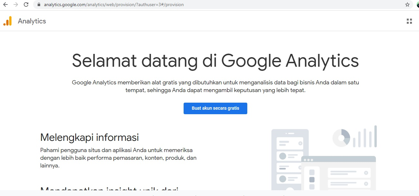
Task: Click the paragraph starting 'Google Analytics memberikan alat gratis'
Action: [x=215, y=86]
